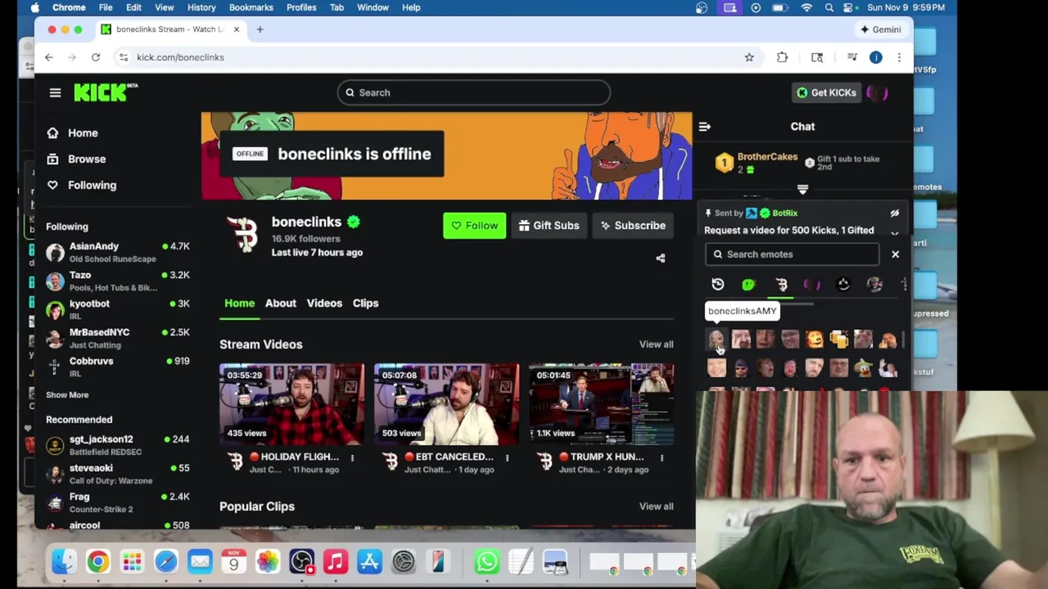Open Following in the sidebar
The width and height of the screenshot is (1048, 589).
click(81, 186)
